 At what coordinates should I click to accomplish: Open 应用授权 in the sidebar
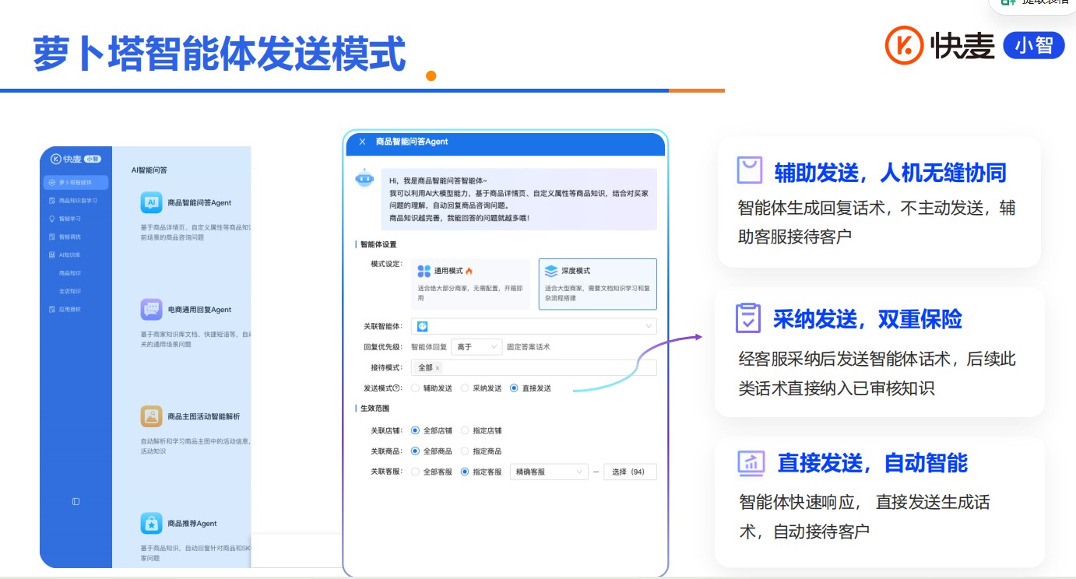pos(70,309)
